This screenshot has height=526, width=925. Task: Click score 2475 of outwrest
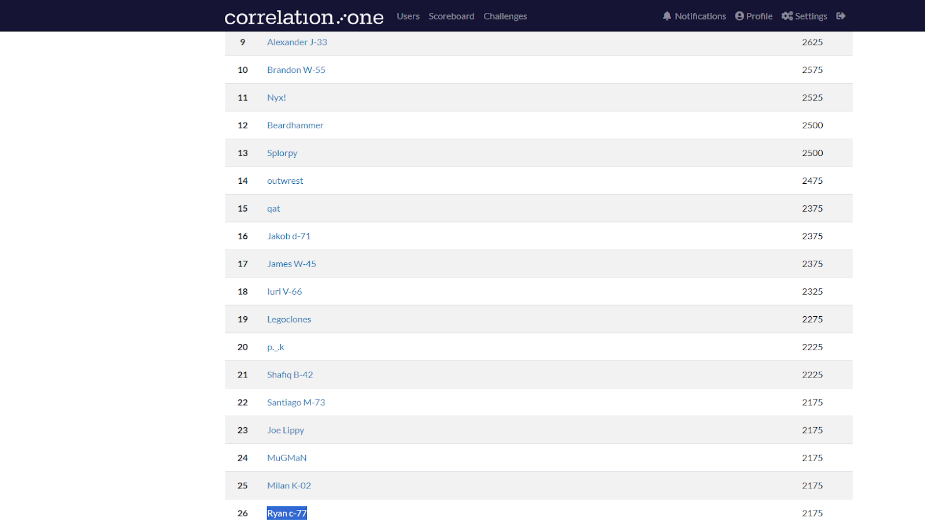(x=812, y=181)
